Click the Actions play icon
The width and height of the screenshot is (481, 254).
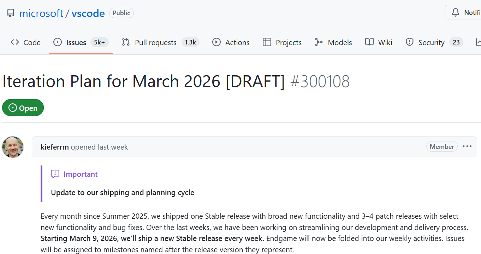click(216, 42)
